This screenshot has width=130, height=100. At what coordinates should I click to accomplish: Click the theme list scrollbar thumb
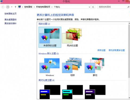129,51
